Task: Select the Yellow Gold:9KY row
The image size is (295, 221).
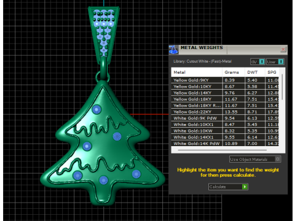Action: 225,80
